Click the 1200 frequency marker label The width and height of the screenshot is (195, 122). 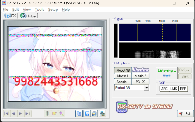point(138,21)
